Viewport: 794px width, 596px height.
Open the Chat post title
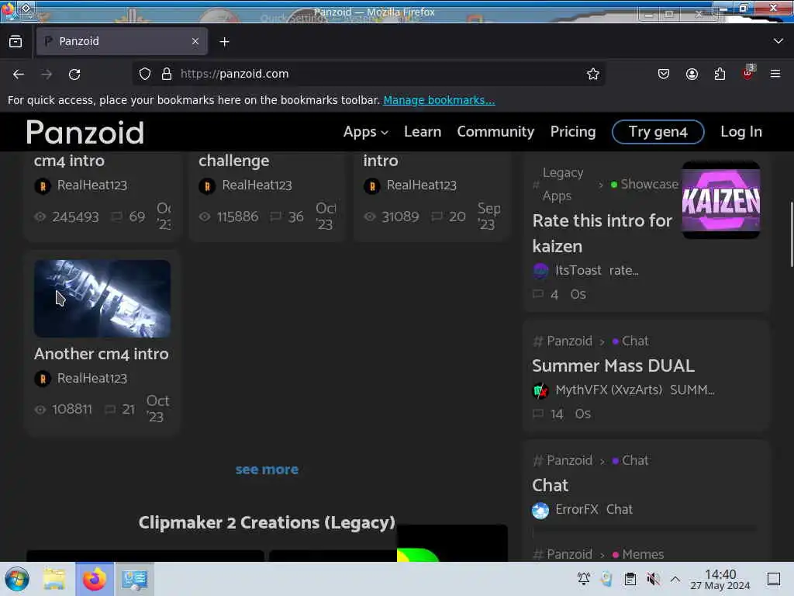[x=550, y=486]
